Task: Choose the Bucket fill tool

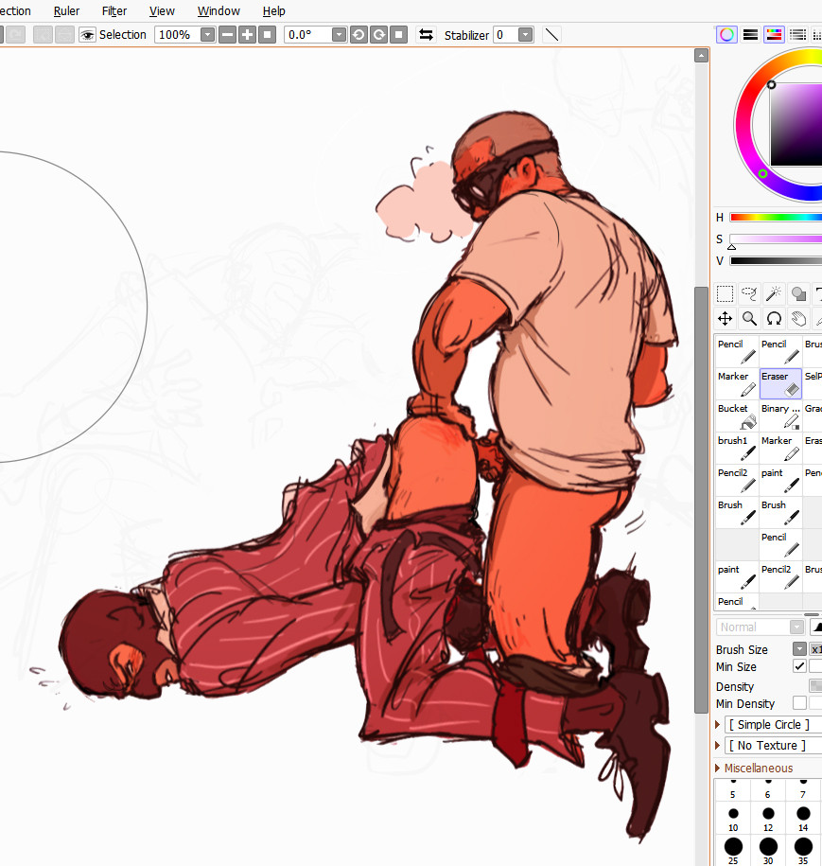Action: tap(736, 415)
